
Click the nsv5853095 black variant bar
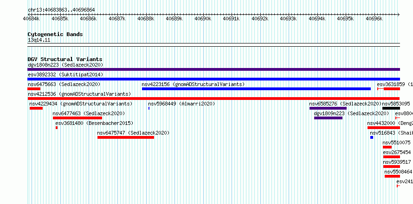coord(391,108)
